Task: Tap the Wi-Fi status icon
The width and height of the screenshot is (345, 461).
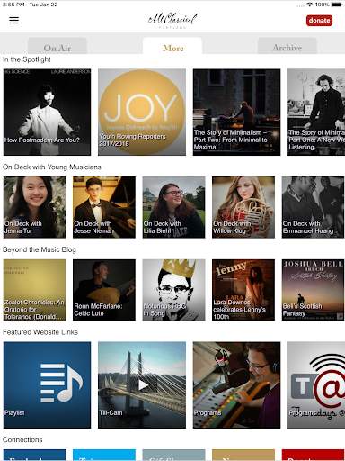Action: 310,5
